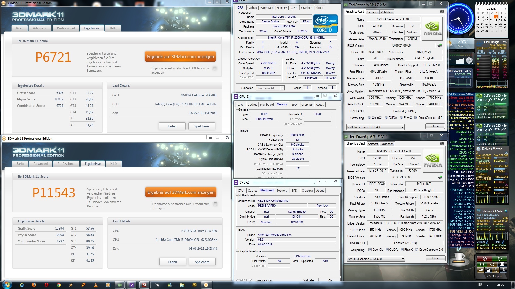Go to next month on the calendar gadget

tap(505, 9)
